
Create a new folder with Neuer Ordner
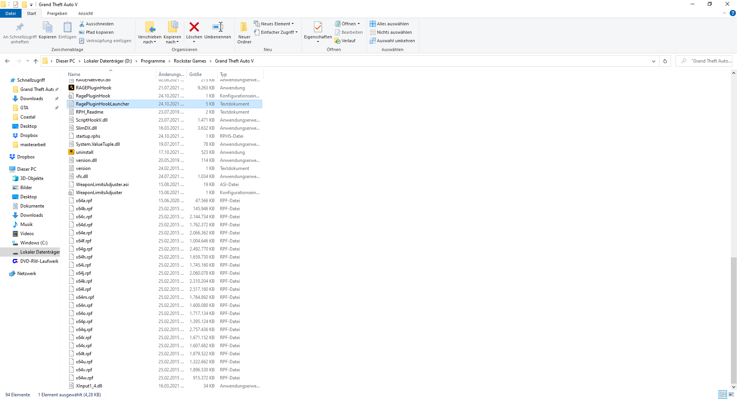pyautogui.click(x=244, y=32)
